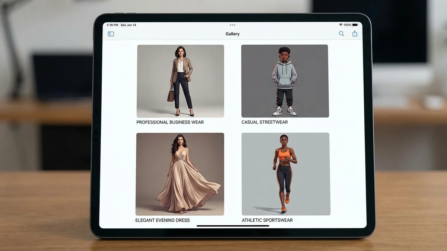
Task: Tap the multitasking dots above Gallery
Action: [232, 25]
